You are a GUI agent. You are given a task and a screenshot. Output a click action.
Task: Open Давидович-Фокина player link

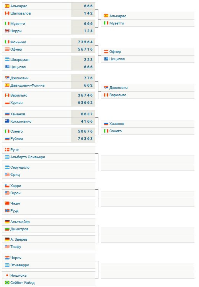(x=28, y=85)
